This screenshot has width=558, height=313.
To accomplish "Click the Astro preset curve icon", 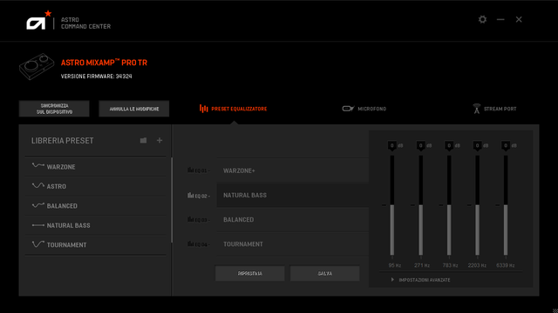I will (38, 185).
